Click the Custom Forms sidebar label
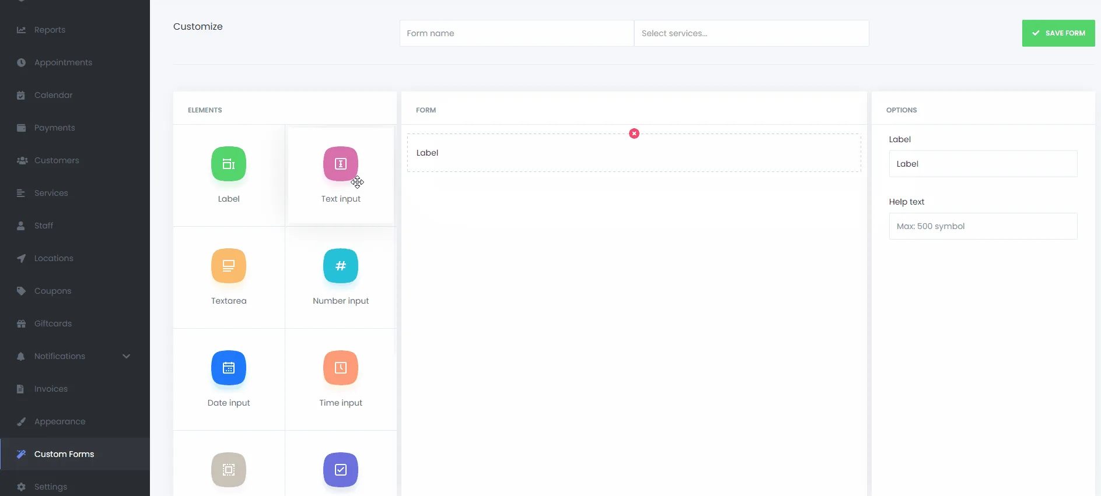Viewport: 1101px width, 496px height. pos(64,454)
